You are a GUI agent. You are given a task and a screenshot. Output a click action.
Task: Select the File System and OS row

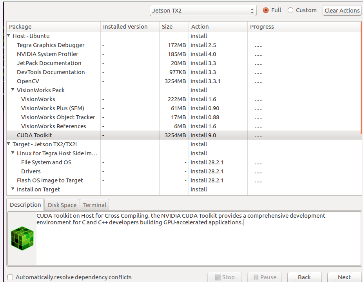(x=184, y=162)
